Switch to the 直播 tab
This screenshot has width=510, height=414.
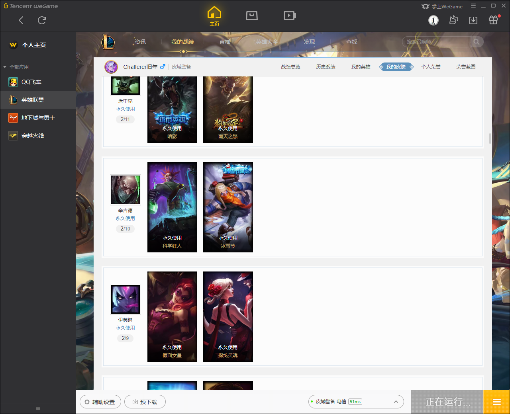225,42
